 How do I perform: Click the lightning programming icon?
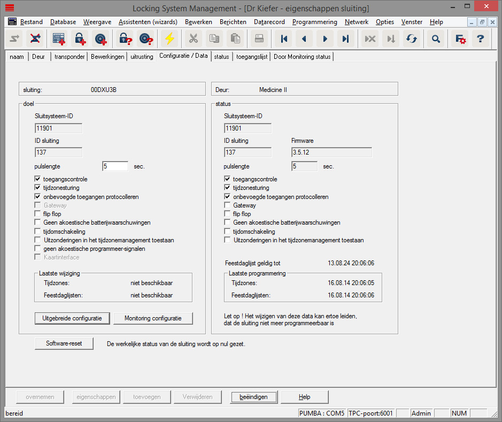point(169,39)
